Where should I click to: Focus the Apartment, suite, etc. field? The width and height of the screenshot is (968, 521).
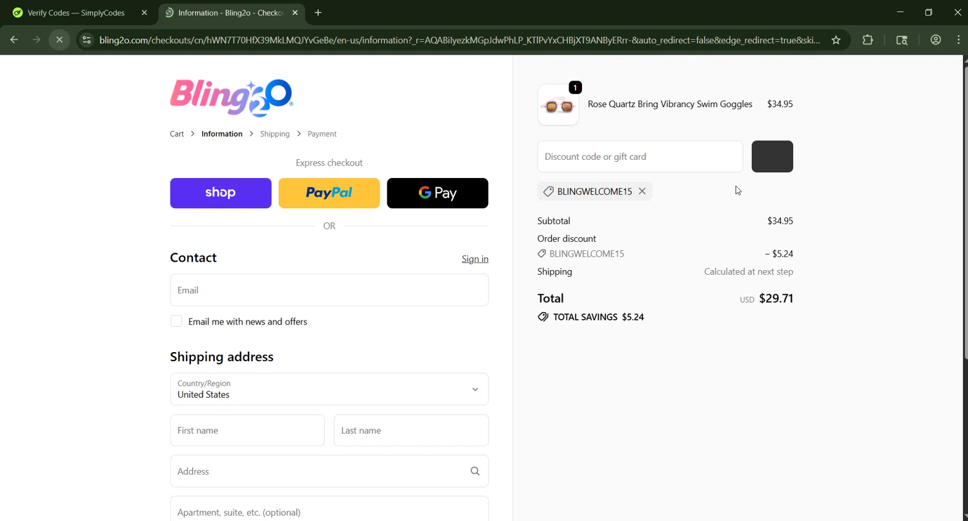[x=329, y=509]
